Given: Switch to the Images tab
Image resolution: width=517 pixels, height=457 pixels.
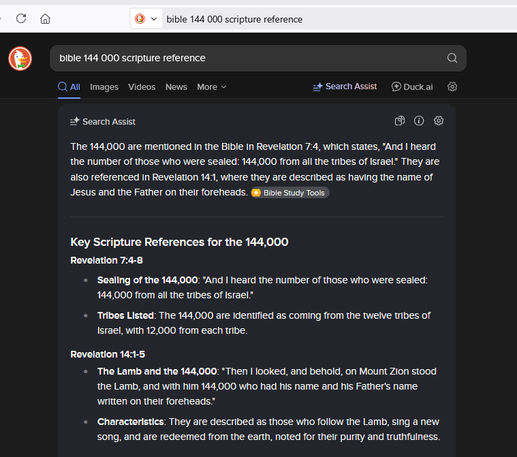Looking at the screenshot, I should tap(104, 87).
